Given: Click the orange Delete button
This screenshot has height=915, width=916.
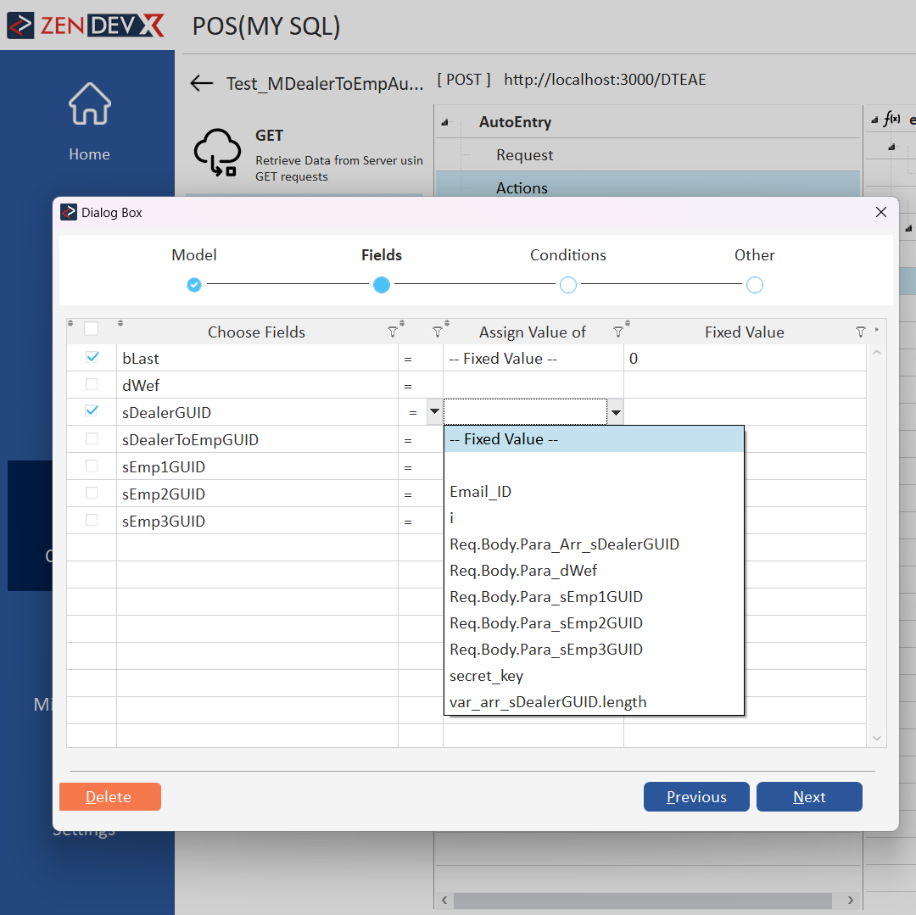Looking at the screenshot, I should [x=109, y=797].
